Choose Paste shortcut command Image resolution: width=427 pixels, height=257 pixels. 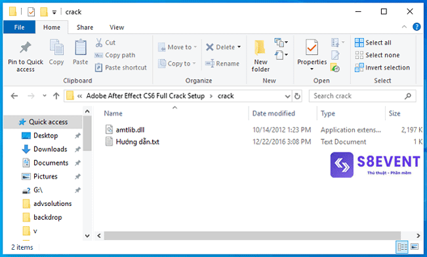click(x=121, y=67)
